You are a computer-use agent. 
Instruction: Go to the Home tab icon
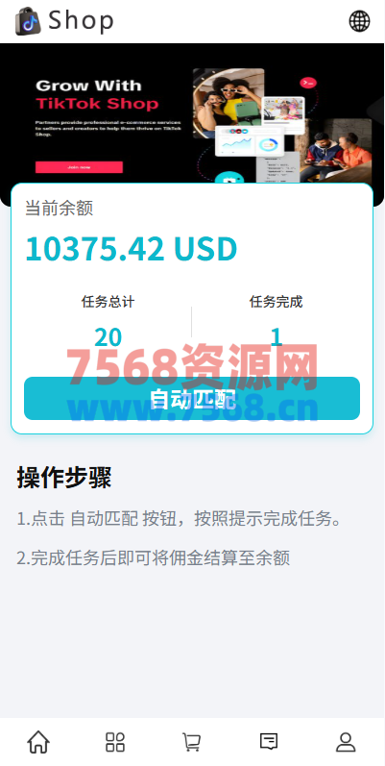pos(38,742)
